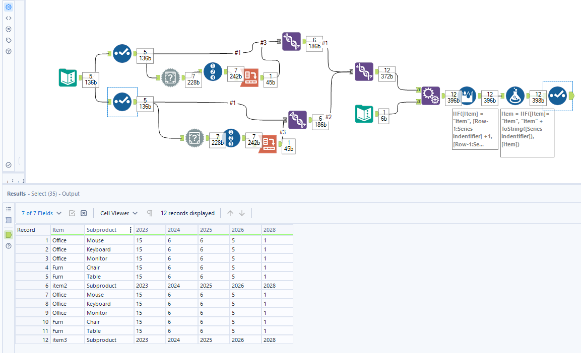This screenshot has height=353, width=581.
Task: Click the down arrow to go to next record
Action: (242, 213)
